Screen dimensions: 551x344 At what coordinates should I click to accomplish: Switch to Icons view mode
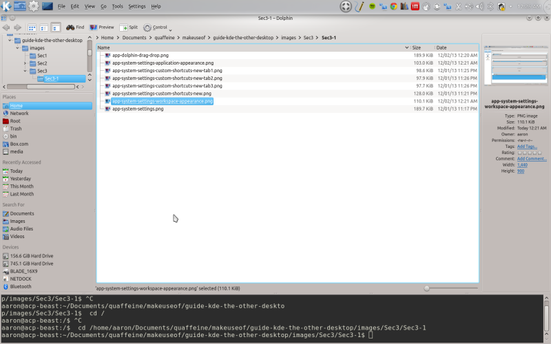click(32, 28)
